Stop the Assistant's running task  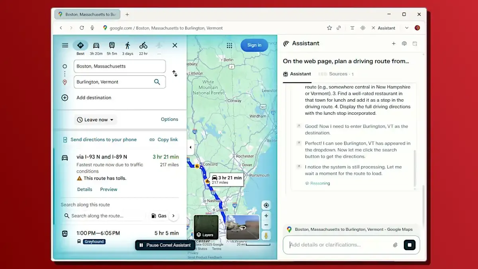coord(409,245)
